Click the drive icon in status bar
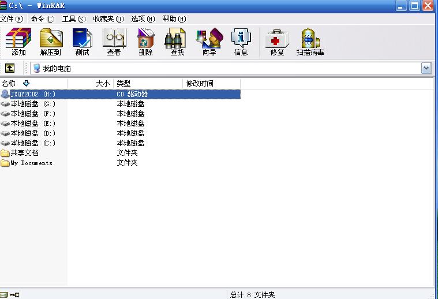Screen dimensions: 438x299 [x=4, y=295]
